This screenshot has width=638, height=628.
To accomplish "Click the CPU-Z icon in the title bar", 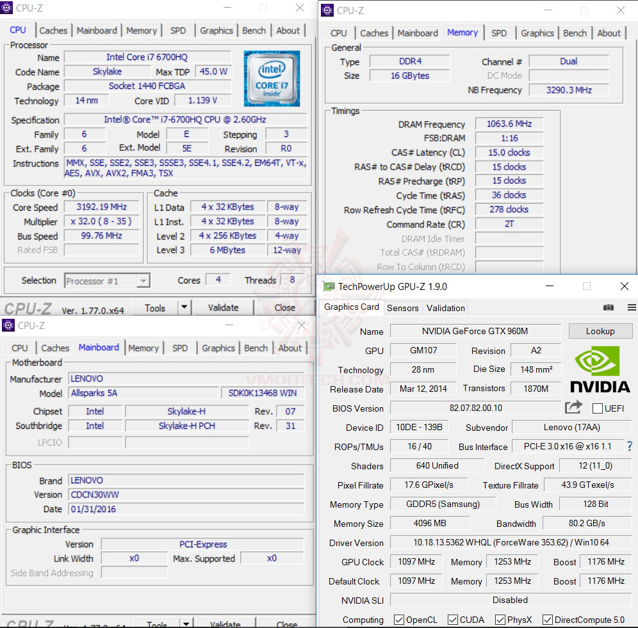I will [x=8, y=9].
